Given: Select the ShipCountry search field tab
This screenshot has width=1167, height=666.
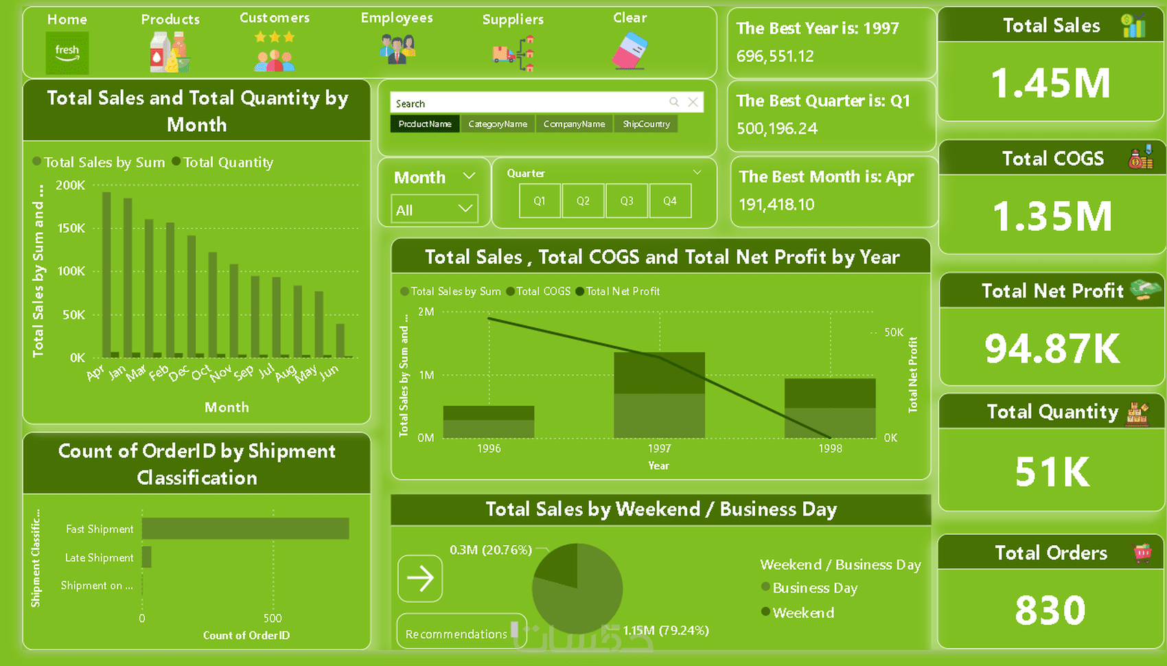Looking at the screenshot, I should 646,124.
